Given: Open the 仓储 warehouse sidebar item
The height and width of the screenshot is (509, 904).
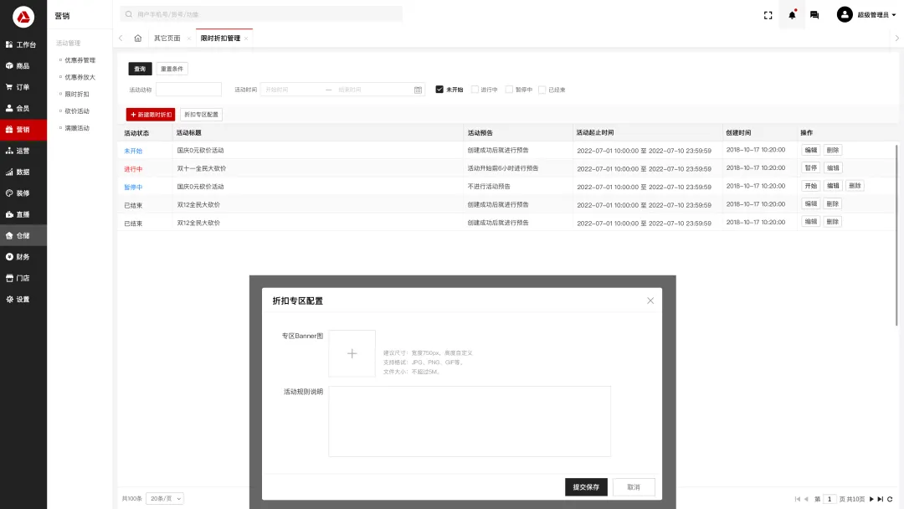Looking at the screenshot, I should coord(23,236).
